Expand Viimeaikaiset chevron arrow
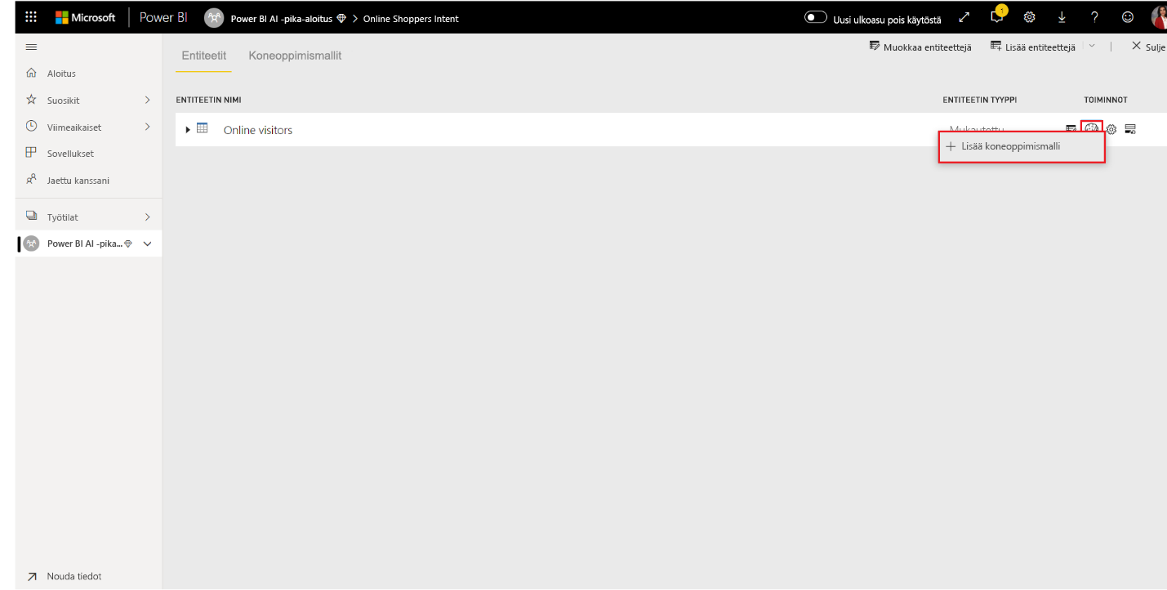The height and width of the screenshot is (590, 1167). [148, 127]
